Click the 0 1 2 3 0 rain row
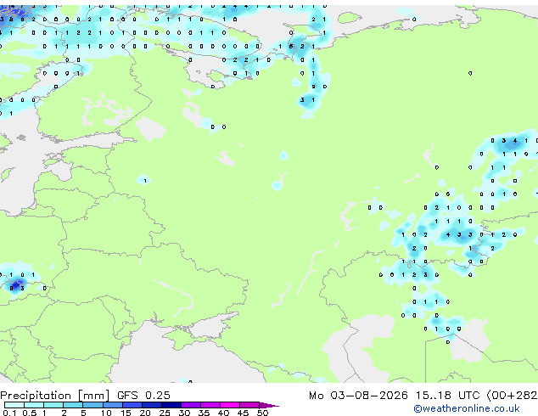The image size is (538, 416). click(409, 275)
